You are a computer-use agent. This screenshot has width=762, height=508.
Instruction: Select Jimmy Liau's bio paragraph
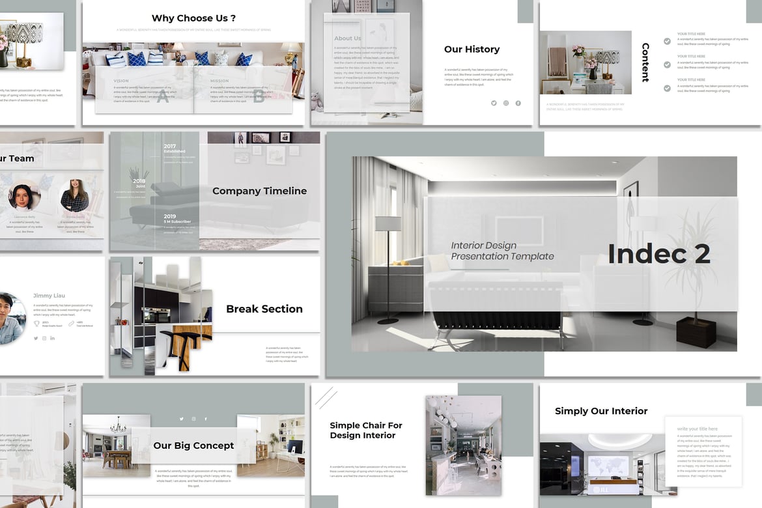coord(63,309)
